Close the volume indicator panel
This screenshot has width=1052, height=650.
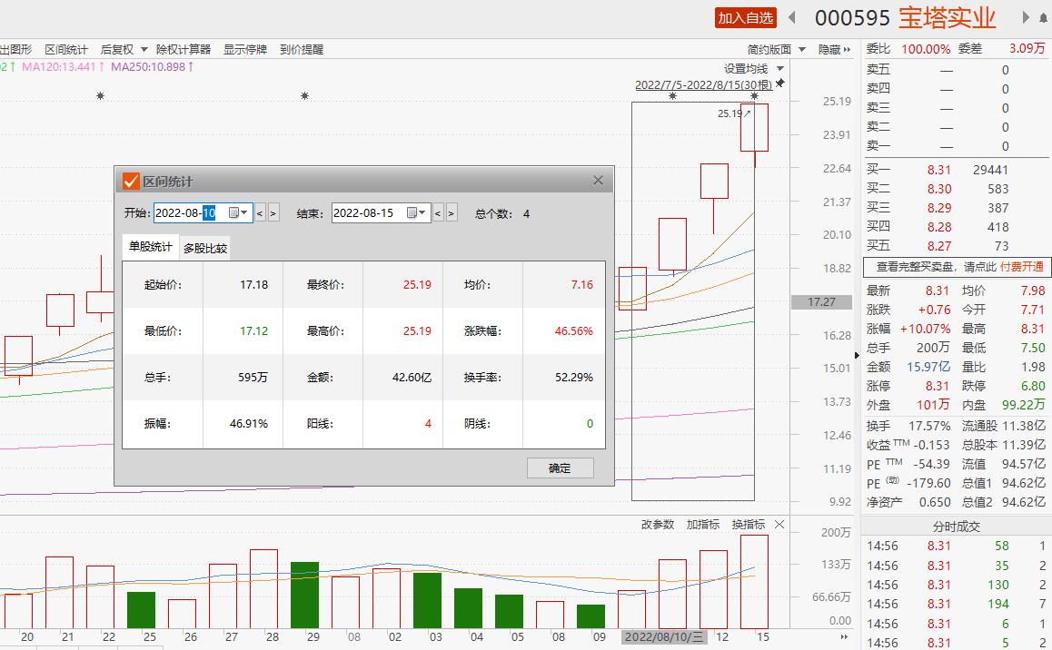click(779, 525)
